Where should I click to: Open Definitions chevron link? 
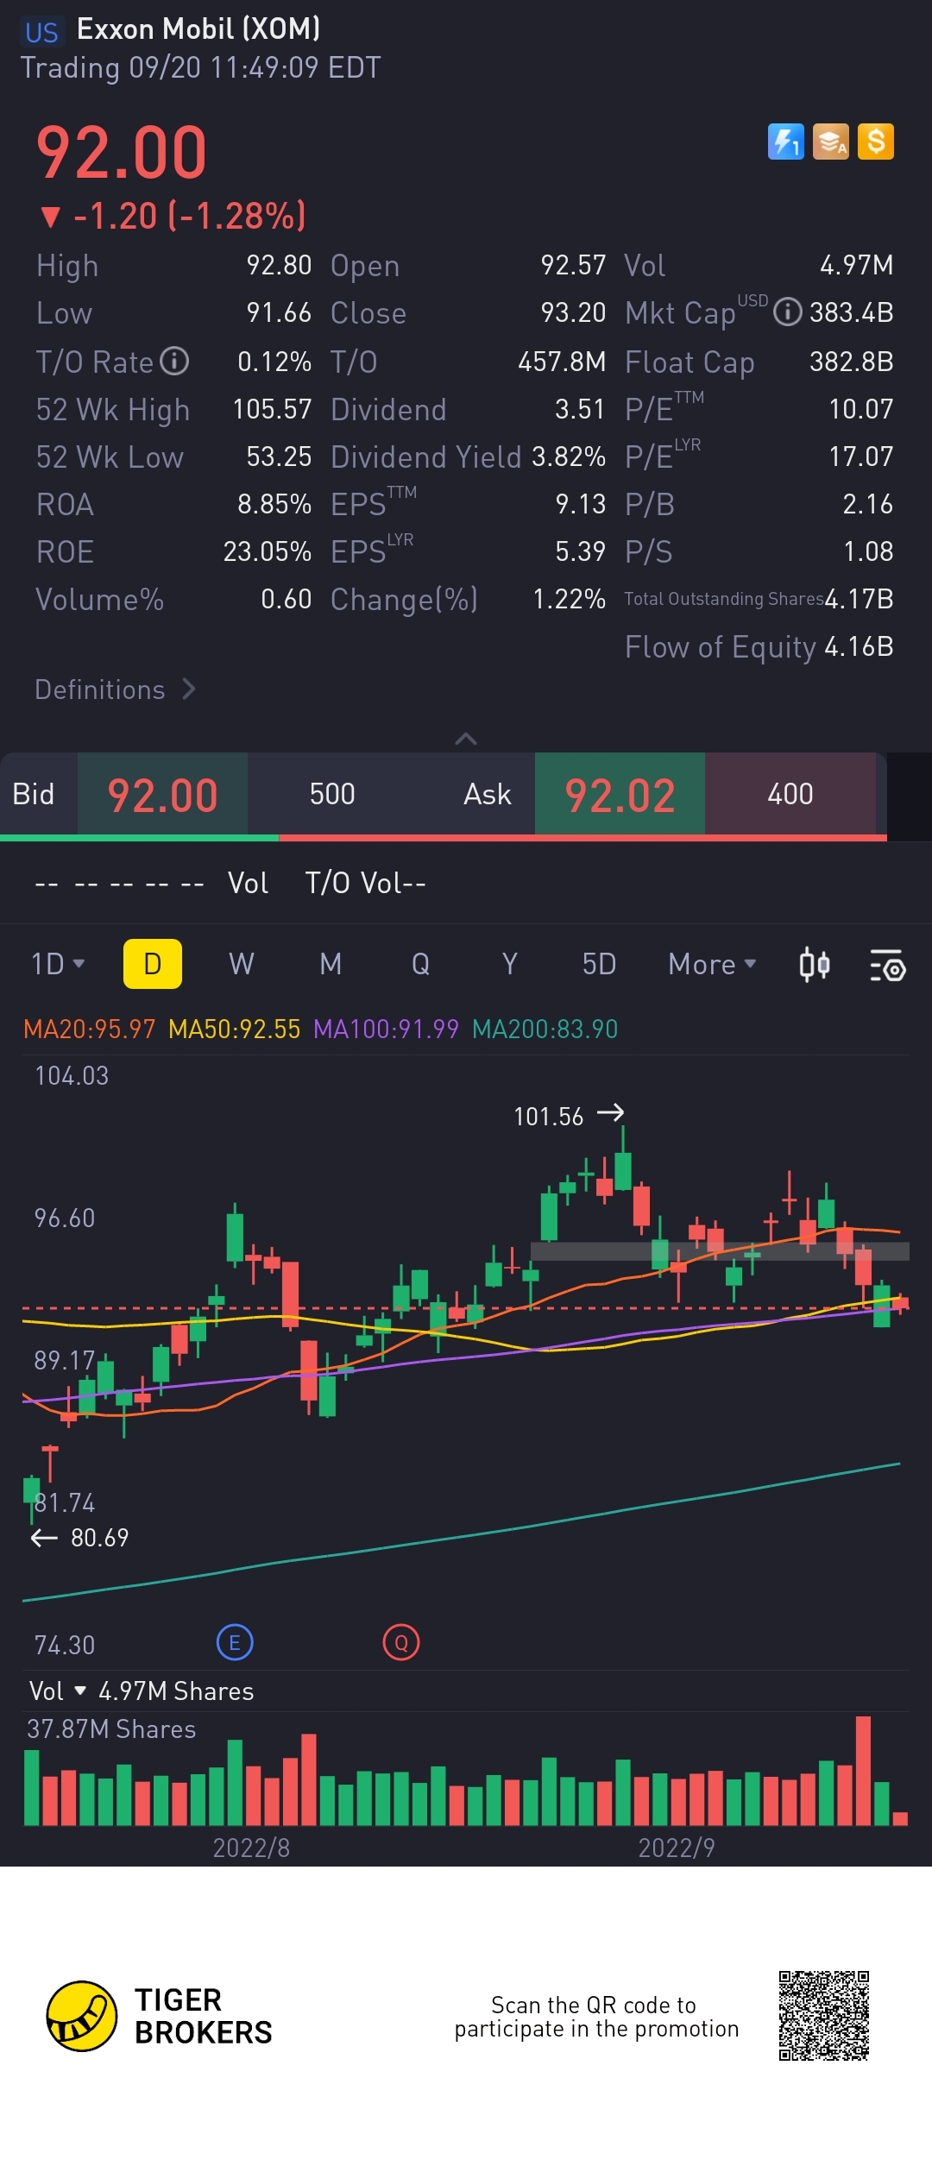[x=116, y=689]
